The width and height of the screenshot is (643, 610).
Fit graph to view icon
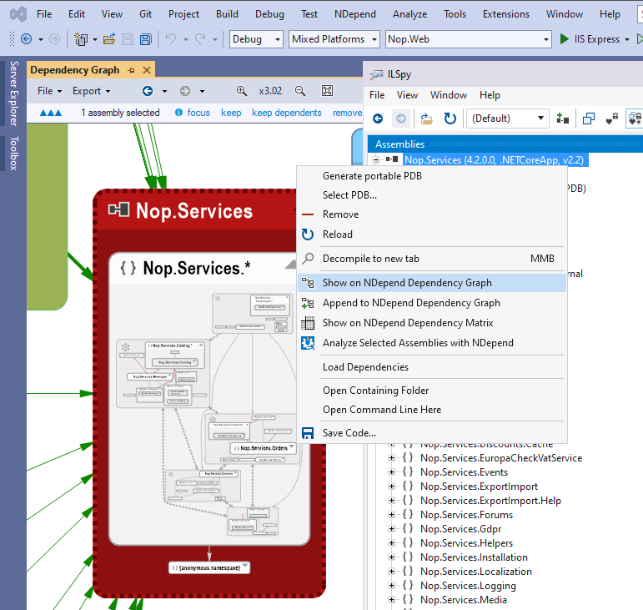pos(327,91)
